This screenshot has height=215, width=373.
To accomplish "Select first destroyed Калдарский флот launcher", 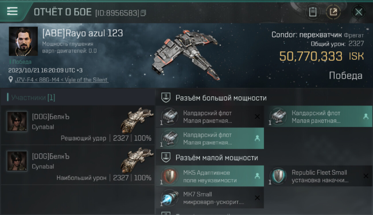I will click(x=210, y=117).
